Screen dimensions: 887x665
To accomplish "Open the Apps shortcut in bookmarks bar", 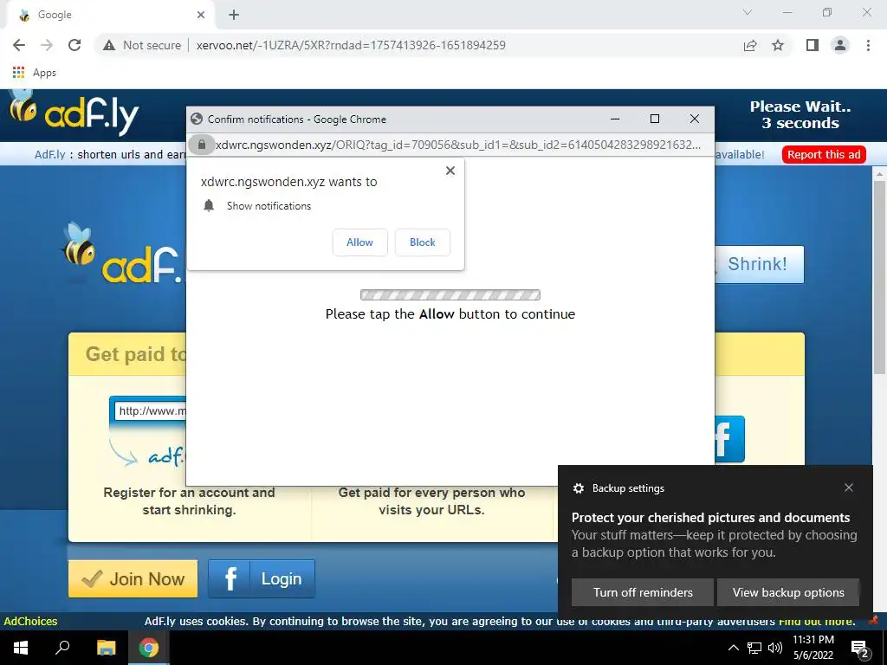I will click(x=34, y=73).
